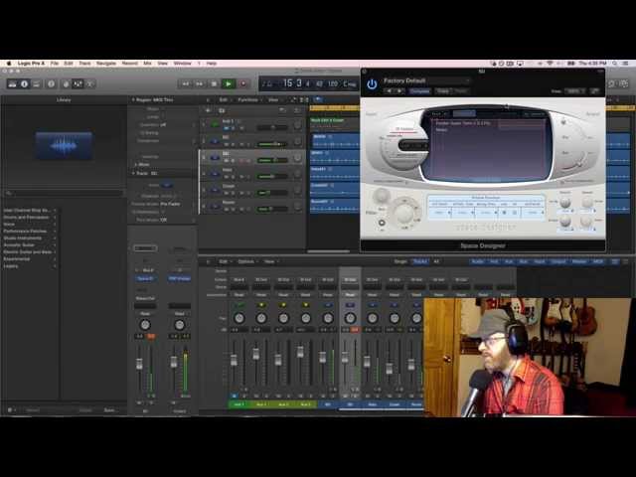Open the Library panel button
The height and width of the screenshot is (477, 636).
pyautogui.click(x=12, y=83)
